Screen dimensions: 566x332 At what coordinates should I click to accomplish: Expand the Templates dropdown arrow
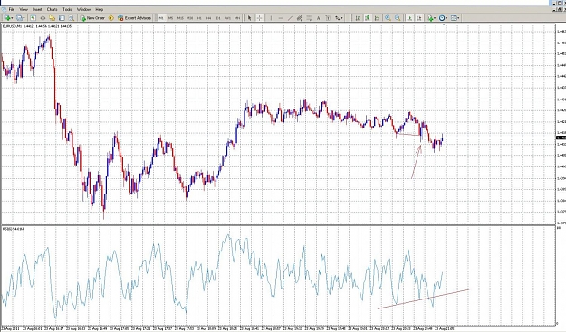[x=459, y=18]
